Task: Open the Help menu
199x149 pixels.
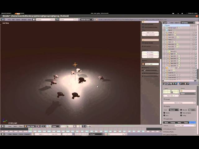Action: pos(30,20)
